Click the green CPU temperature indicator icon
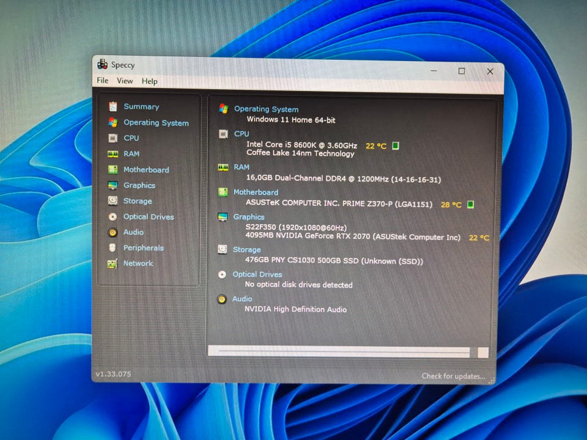Screen dimensions: 587x440 pos(396,145)
